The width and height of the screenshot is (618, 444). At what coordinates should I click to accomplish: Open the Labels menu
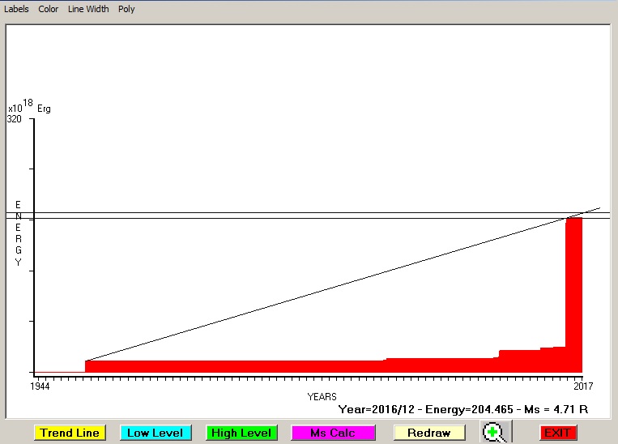16,9
